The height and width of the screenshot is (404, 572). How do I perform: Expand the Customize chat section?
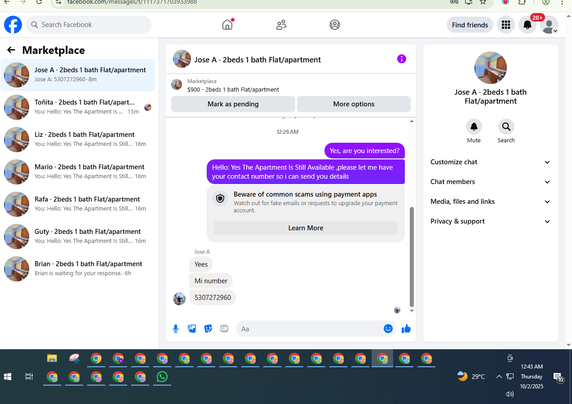tap(491, 162)
